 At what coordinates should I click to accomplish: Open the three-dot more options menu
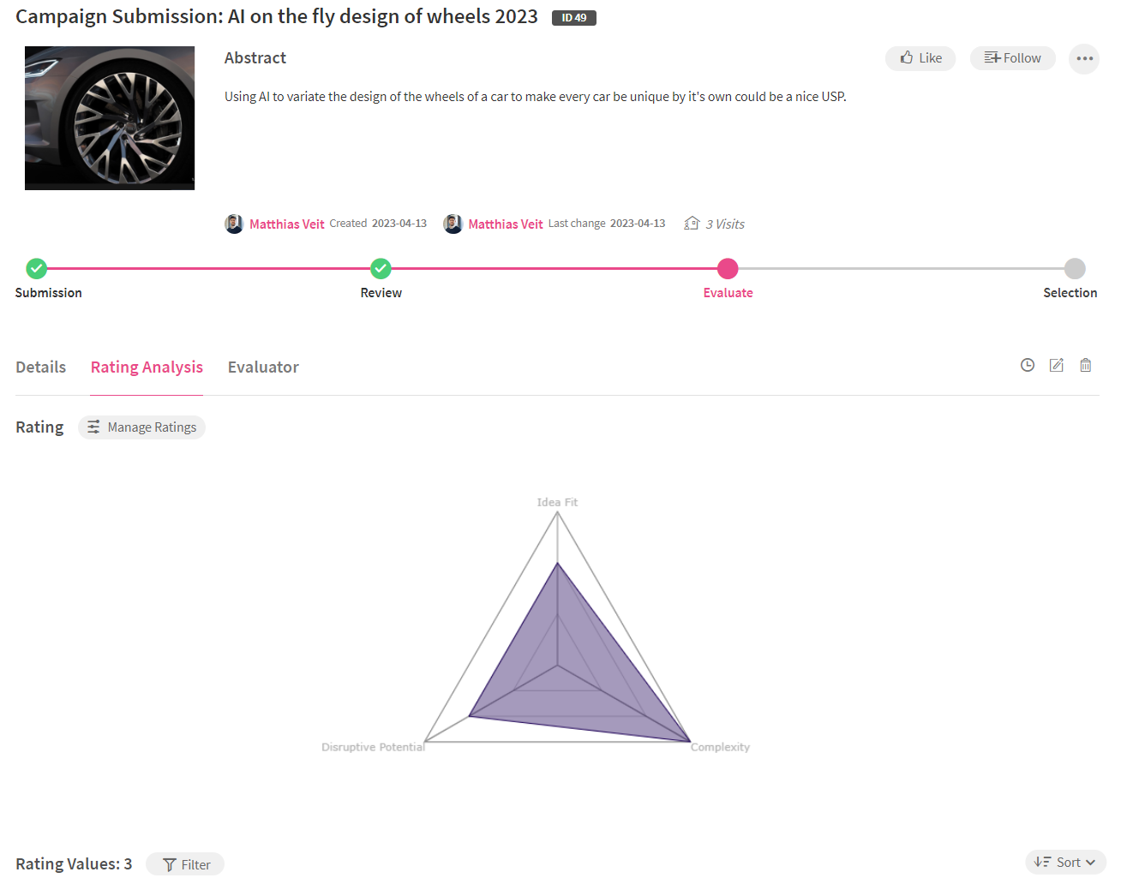pyautogui.click(x=1084, y=58)
